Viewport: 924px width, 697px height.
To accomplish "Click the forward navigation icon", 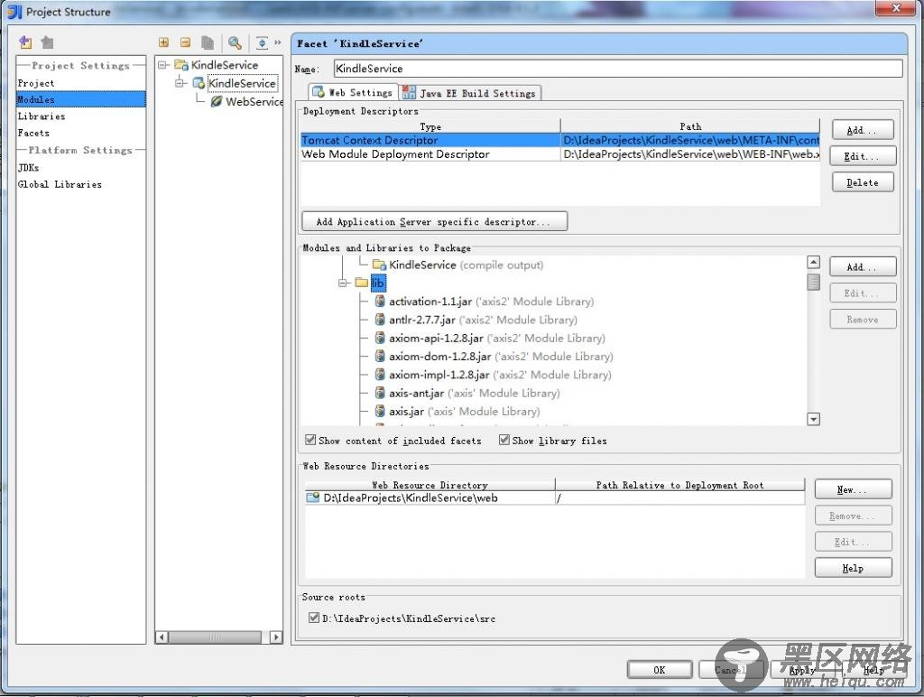I will [x=47, y=42].
